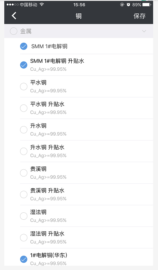Uncheck SMM 1#电解铜 升贴水 checkbox
Viewport: 158px width, 270px height.
pyautogui.click(x=23, y=65)
